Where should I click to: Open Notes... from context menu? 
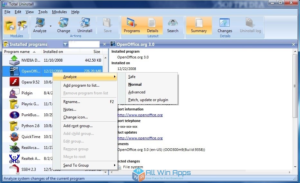click(85, 109)
